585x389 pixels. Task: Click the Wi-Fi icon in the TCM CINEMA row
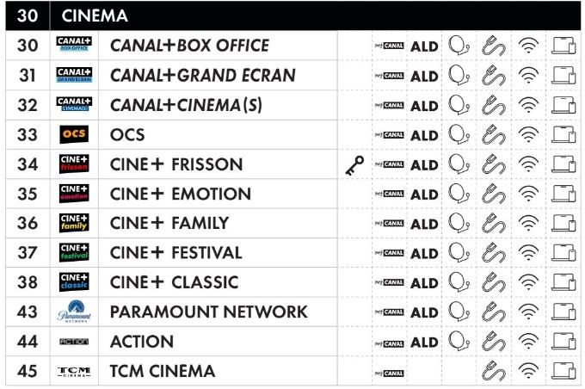(528, 370)
